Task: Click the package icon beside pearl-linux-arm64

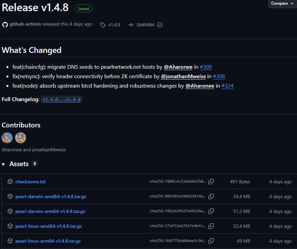Action: tap(10, 241)
